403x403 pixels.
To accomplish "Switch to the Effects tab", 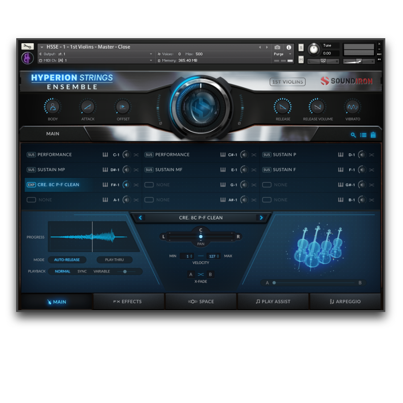I will click(x=128, y=302).
